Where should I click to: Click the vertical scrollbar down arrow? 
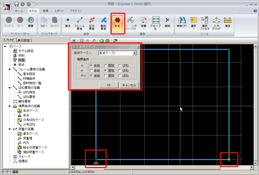[255, 163]
